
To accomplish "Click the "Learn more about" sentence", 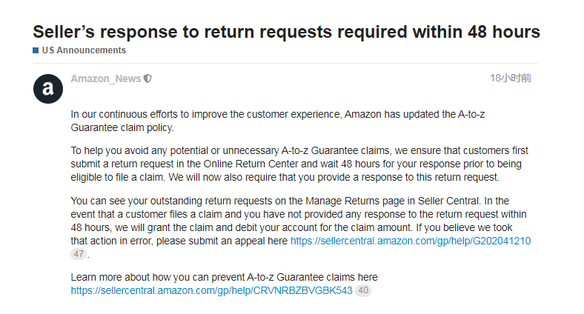I will [224, 277].
